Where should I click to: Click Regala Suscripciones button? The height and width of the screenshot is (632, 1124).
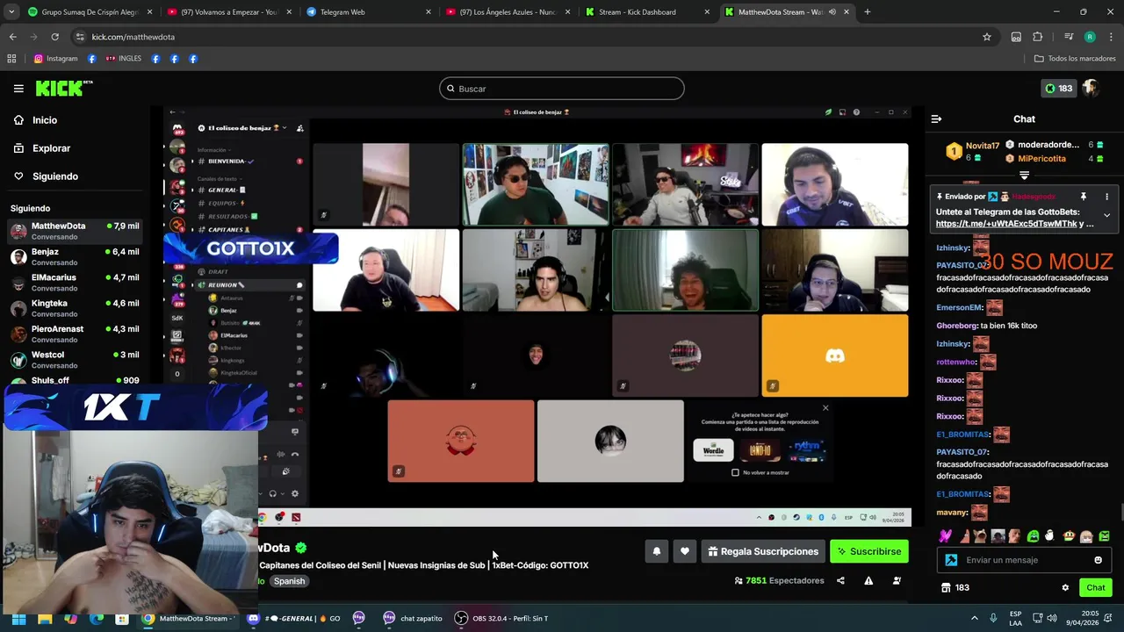point(762,551)
